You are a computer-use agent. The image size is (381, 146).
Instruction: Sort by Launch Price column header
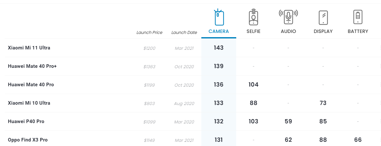coord(149,32)
